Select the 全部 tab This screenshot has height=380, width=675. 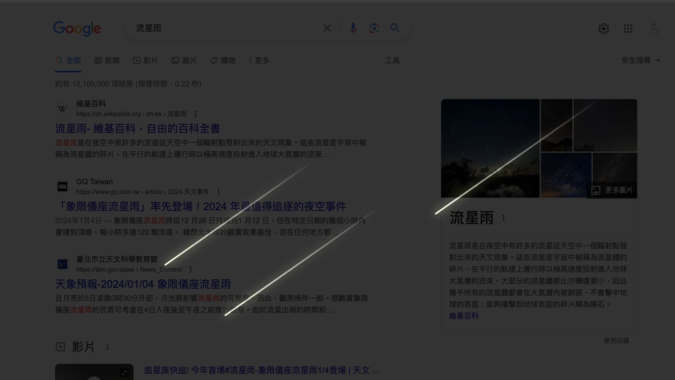click(x=68, y=60)
